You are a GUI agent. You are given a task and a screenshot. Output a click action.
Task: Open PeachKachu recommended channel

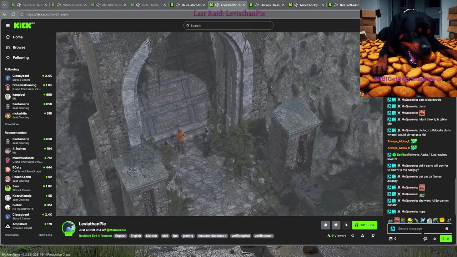tap(28, 178)
